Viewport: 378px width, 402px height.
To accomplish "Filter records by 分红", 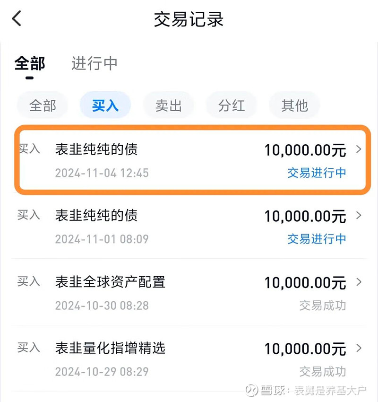I will (x=231, y=105).
